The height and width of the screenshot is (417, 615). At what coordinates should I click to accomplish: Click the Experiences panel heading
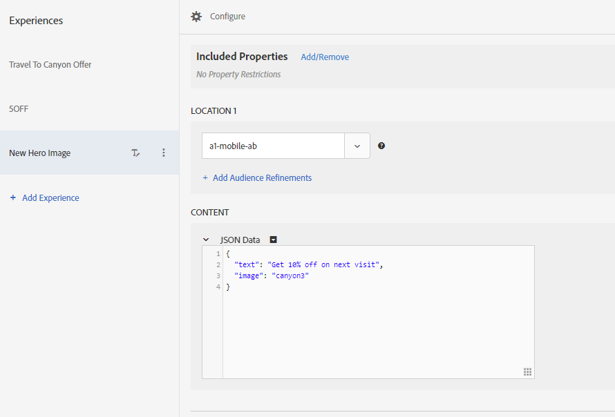[x=36, y=21]
